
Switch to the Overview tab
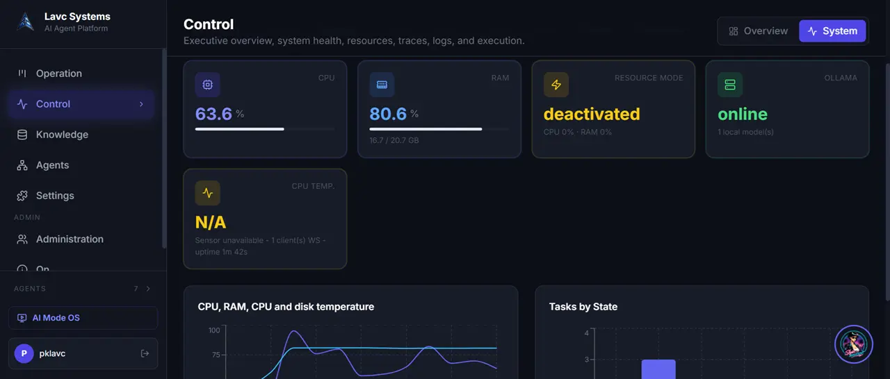click(x=758, y=31)
